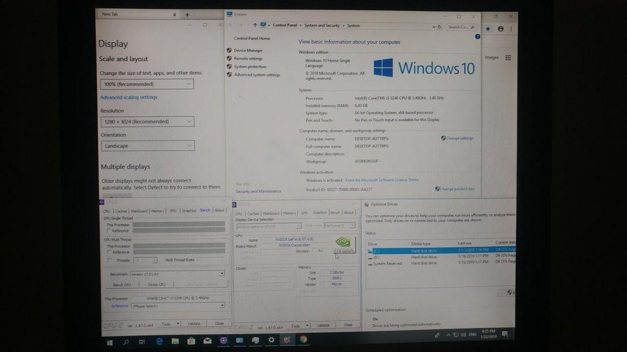
Task: Toggle the Threads checkbox in CPU-Z
Action: [109, 260]
